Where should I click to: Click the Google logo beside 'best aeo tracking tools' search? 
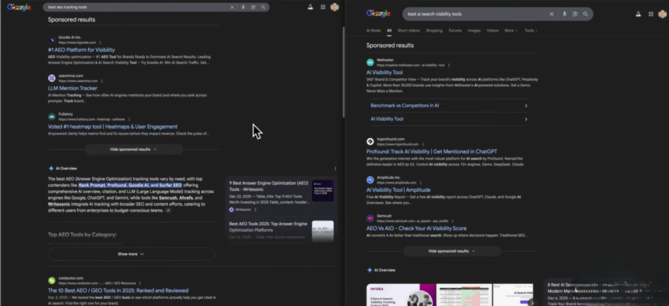pos(21,7)
